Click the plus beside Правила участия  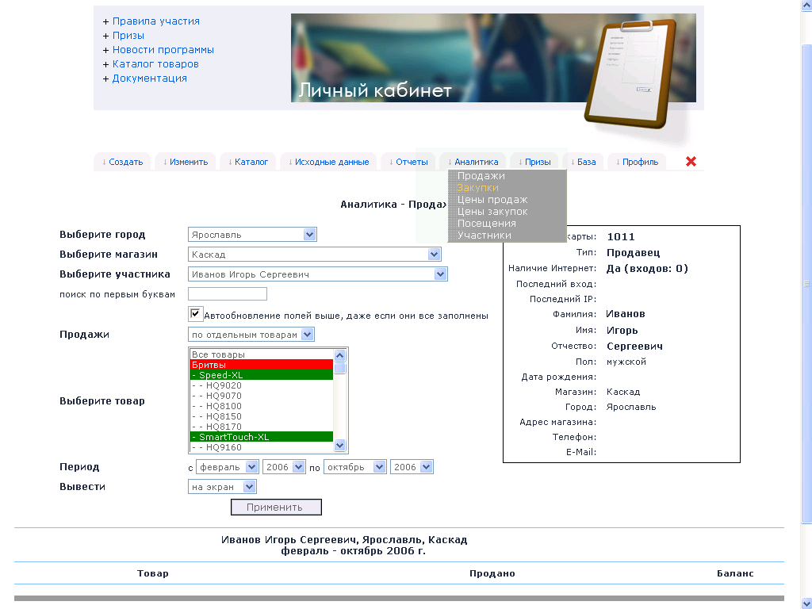pyautogui.click(x=105, y=21)
